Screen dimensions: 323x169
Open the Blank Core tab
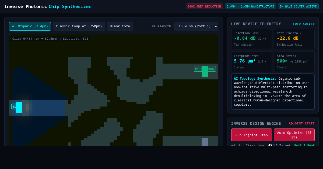click(x=120, y=26)
